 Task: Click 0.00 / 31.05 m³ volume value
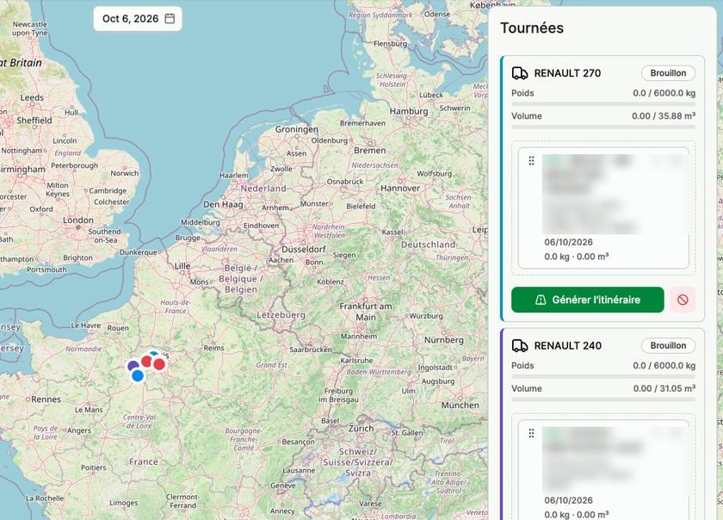(664, 388)
